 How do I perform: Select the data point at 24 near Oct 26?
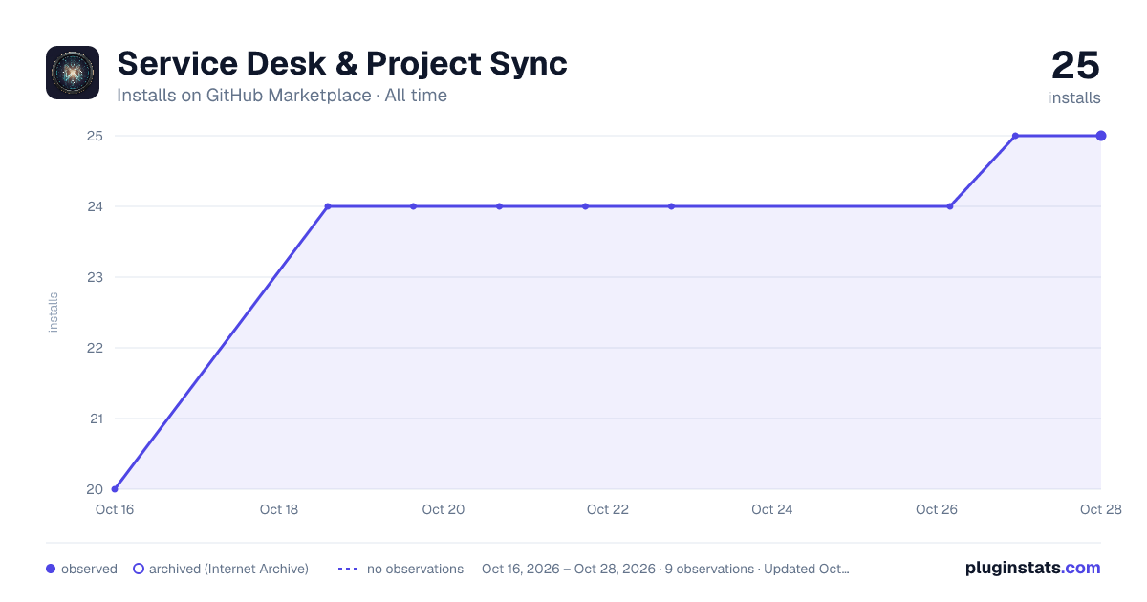[x=950, y=206]
